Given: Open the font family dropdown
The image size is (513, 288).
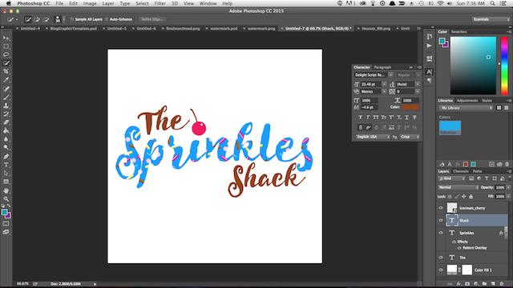Looking at the screenshot, I should 390,75.
